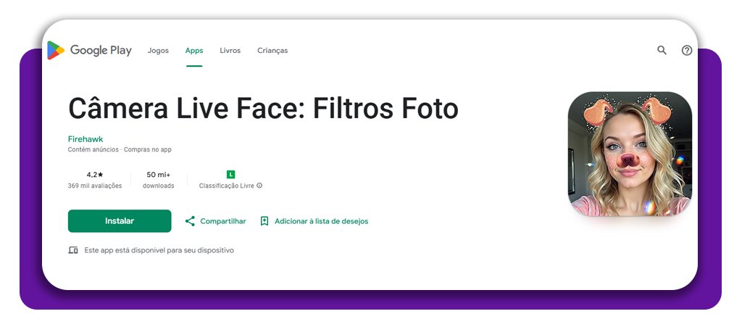The width and height of the screenshot is (742, 327).
Task: Open the search magnifier icon
Action: [x=662, y=50]
